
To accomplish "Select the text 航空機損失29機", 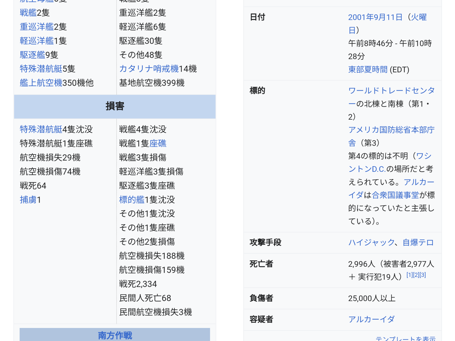I will [50, 158].
